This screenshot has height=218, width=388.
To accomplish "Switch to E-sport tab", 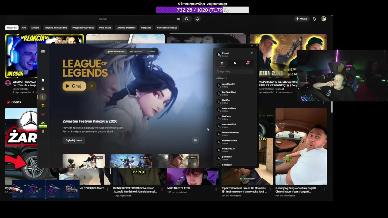I will coord(151,51).
